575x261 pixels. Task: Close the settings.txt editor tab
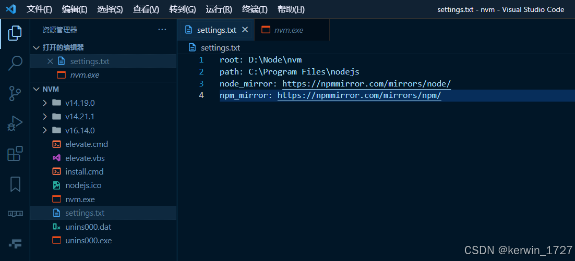(x=245, y=30)
